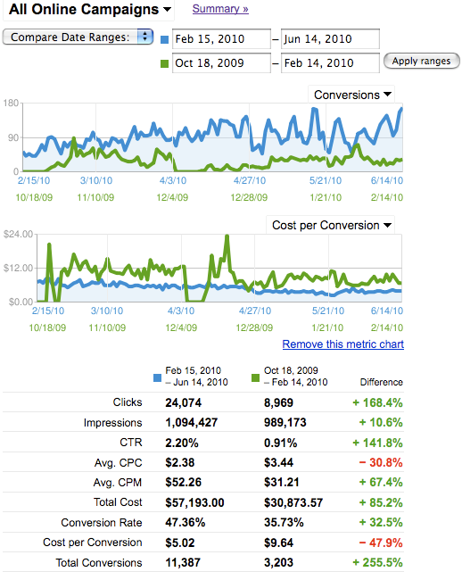This screenshot has width=462, height=580.
Task: Edit the Jun 14, 2010 end date field
Action: pyautogui.click(x=330, y=39)
